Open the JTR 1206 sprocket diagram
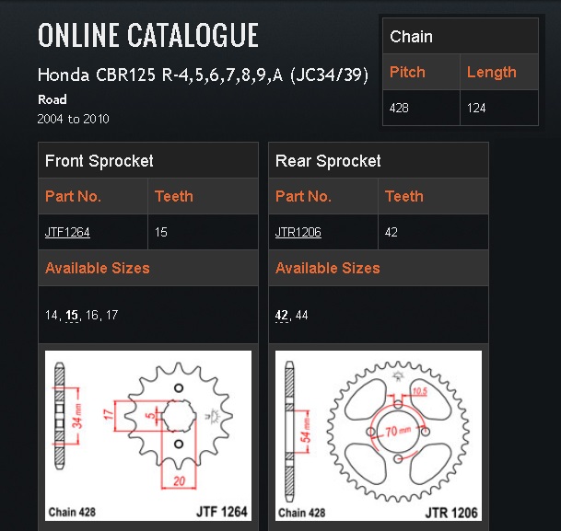561x531 pixels. pyautogui.click(x=379, y=435)
